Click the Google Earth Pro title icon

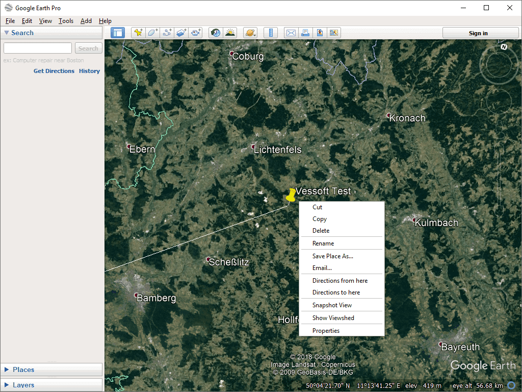coord(8,8)
